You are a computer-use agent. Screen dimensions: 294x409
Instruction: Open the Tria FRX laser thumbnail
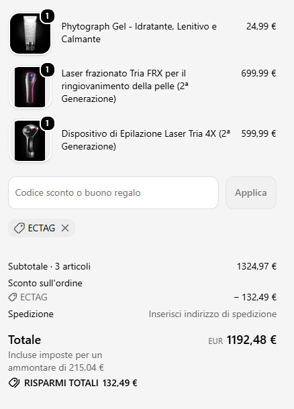pos(30,87)
